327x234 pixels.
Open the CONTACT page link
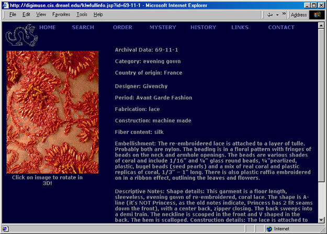(281, 27)
